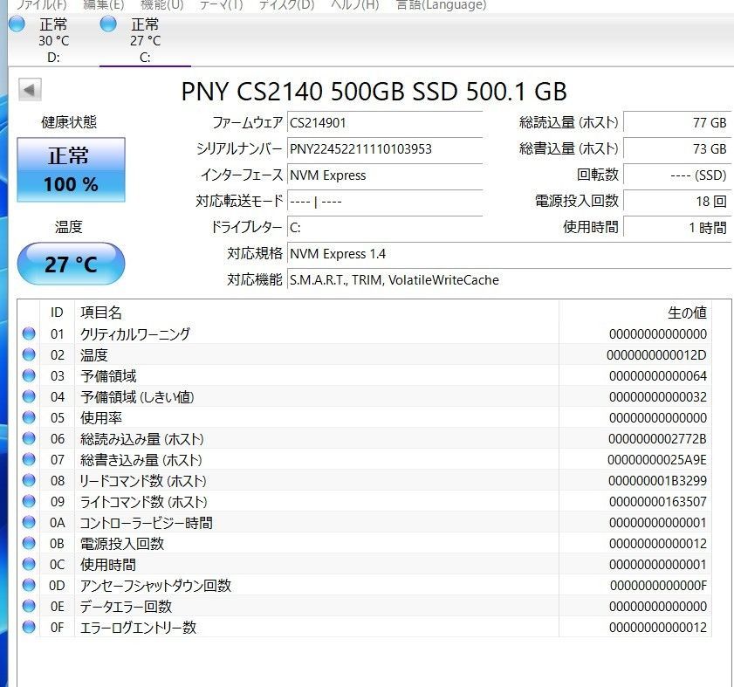Click the 使用時間 value 1 時間

[677, 228]
